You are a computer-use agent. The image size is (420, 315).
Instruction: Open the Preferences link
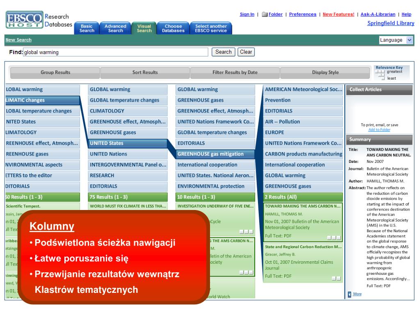[303, 14]
